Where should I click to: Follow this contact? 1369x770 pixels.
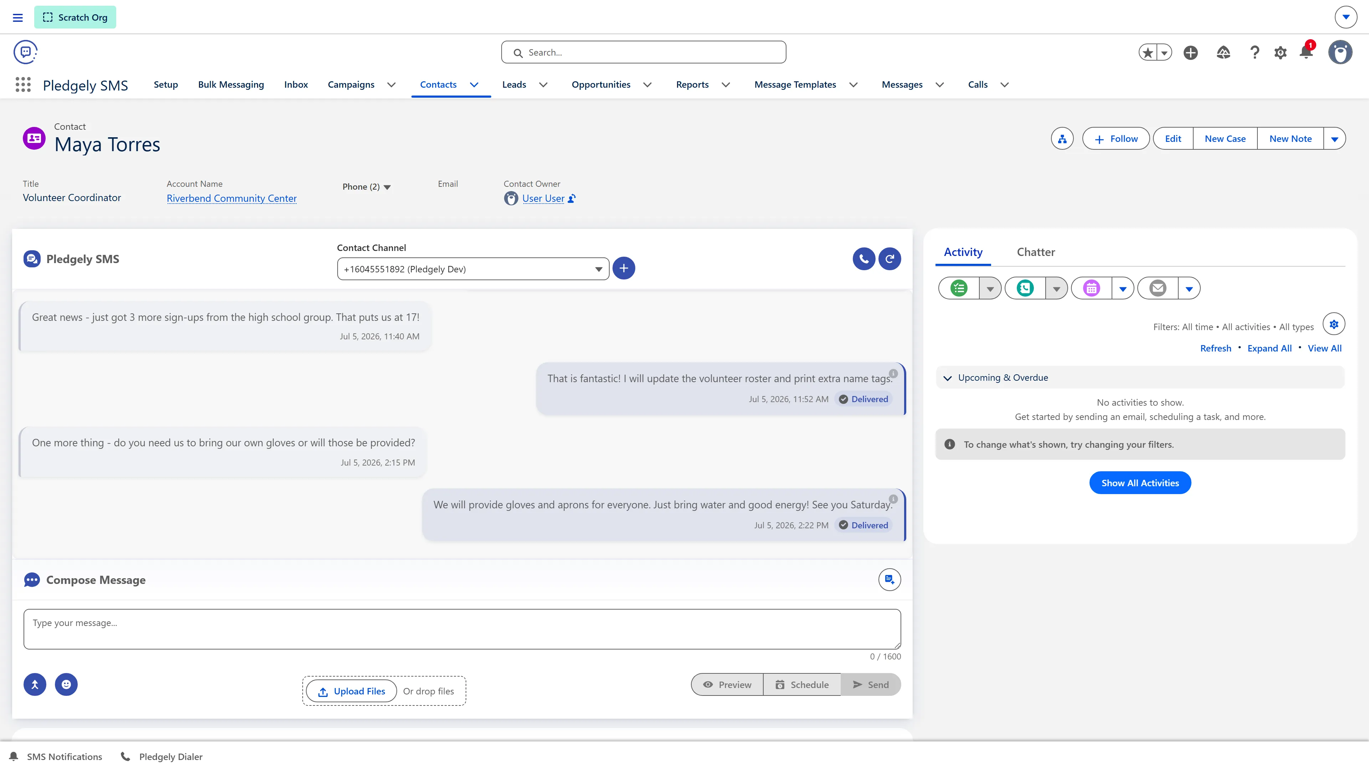click(1116, 139)
